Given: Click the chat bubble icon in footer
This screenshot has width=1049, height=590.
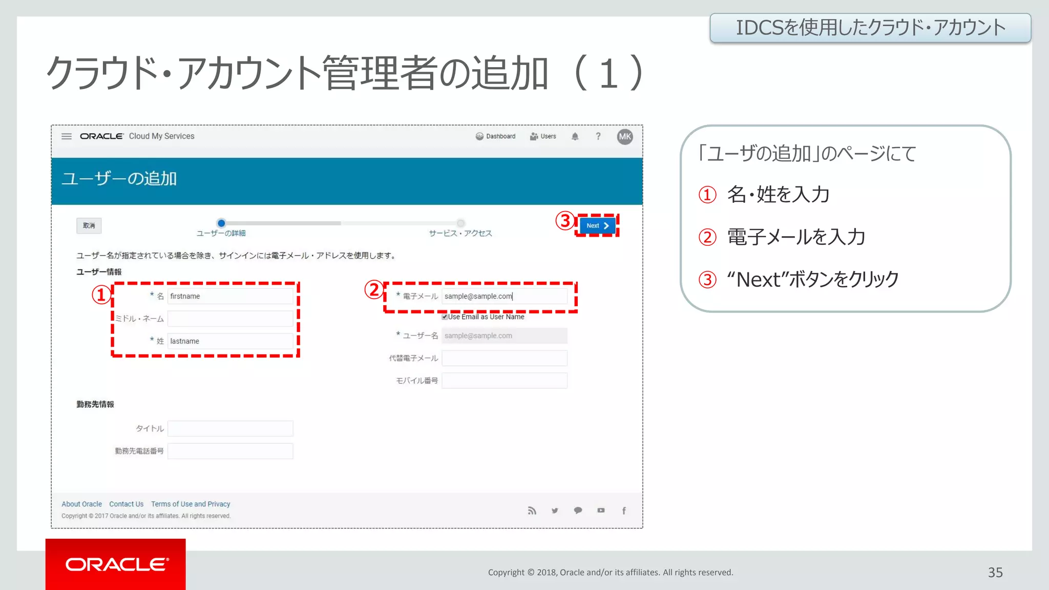Looking at the screenshot, I should click(578, 511).
